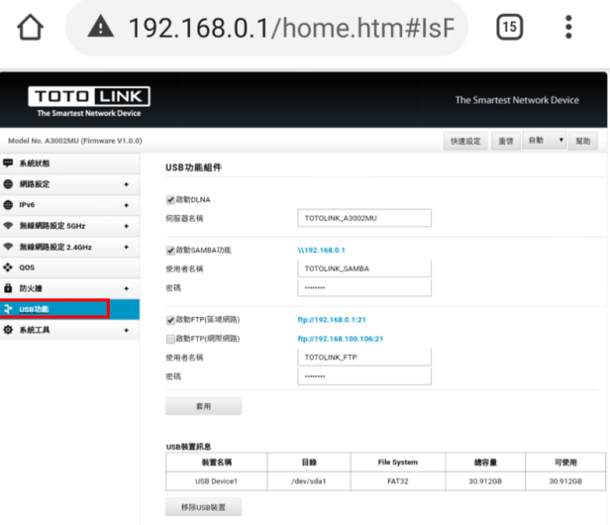Open the browser three-dot menu
Viewport: 610px width, 525px height.
click(x=568, y=27)
